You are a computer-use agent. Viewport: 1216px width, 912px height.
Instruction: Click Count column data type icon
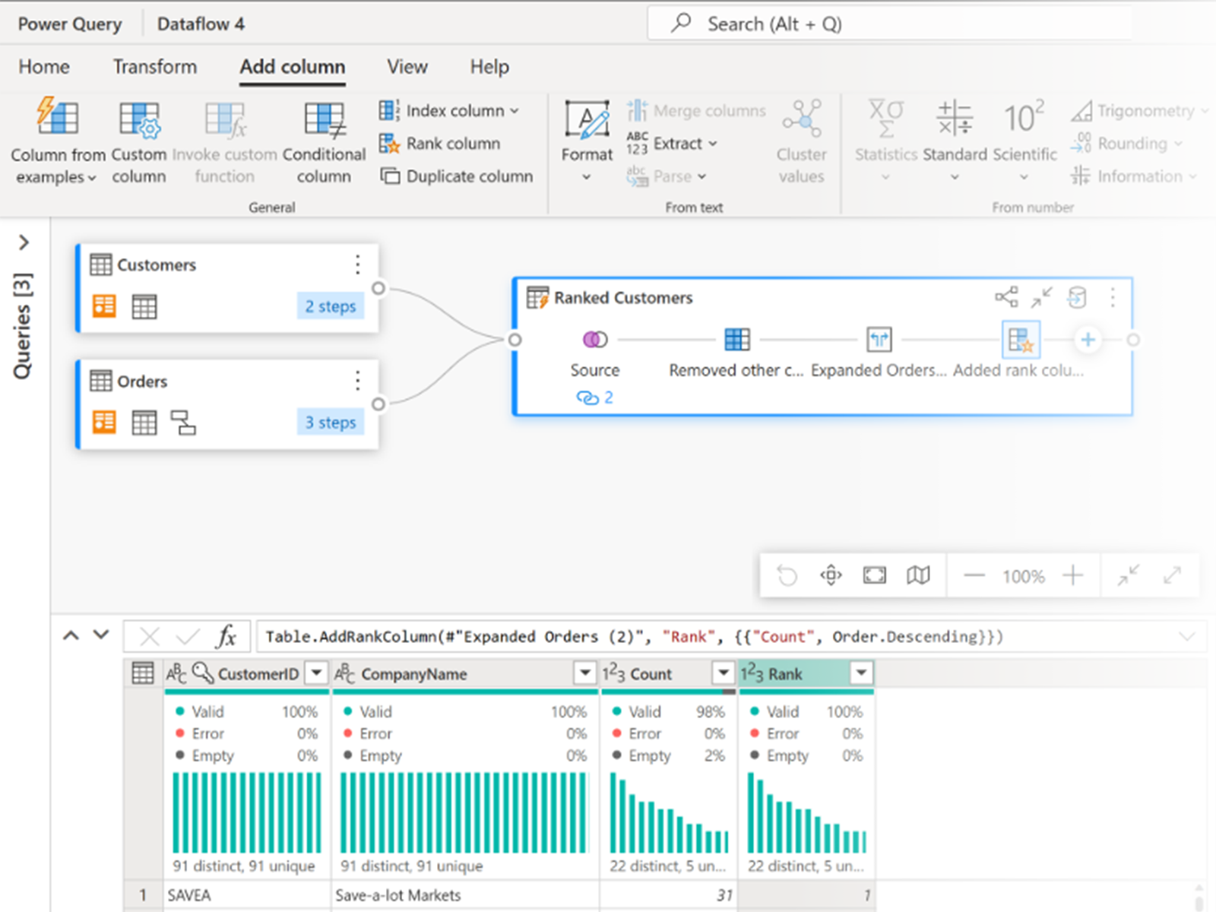(x=613, y=673)
